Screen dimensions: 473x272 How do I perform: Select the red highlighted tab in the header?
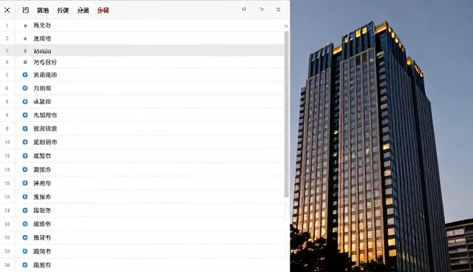(x=103, y=10)
